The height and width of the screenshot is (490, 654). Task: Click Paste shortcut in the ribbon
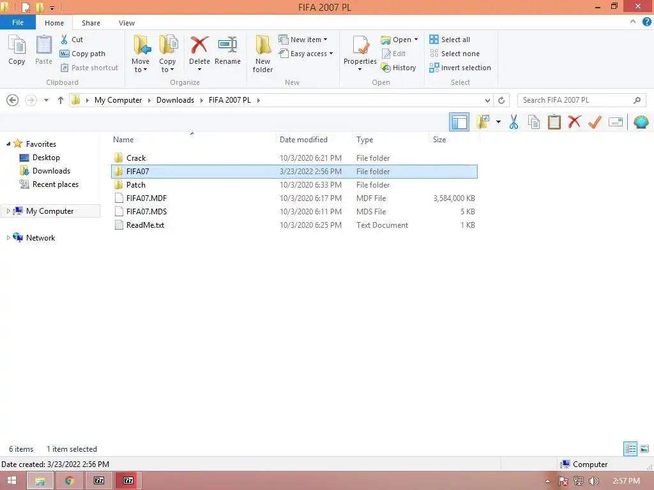point(89,68)
